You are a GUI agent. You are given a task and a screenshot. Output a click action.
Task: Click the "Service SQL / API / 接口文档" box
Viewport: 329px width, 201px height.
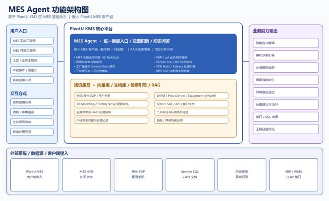[x=191, y=104]
